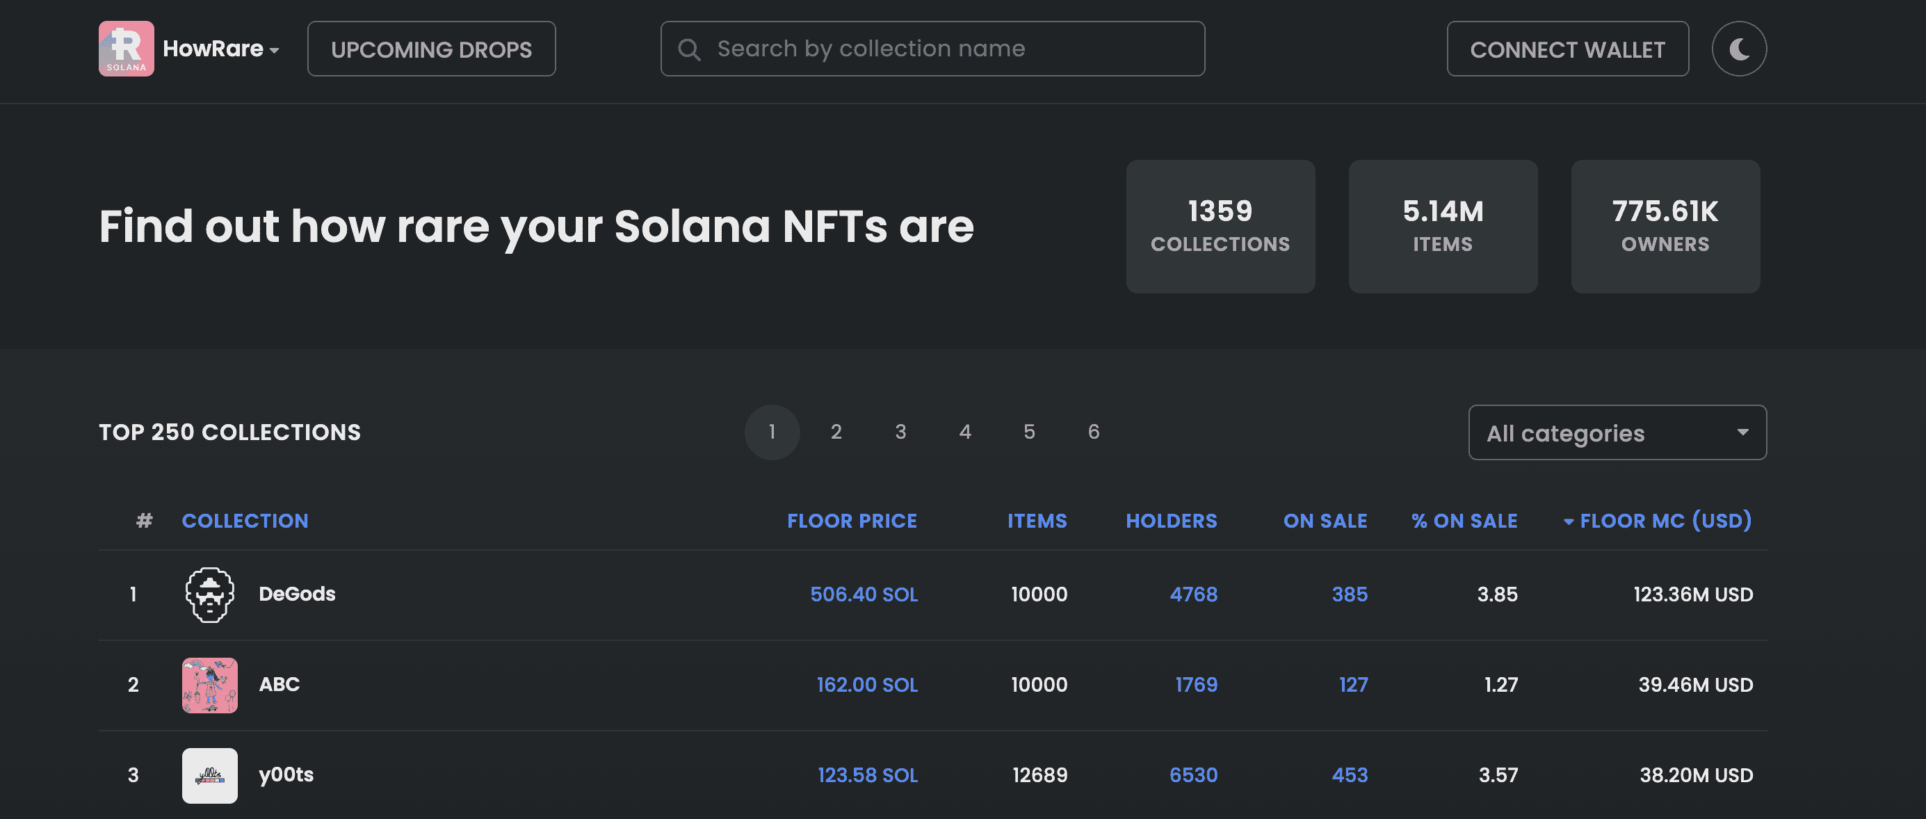Click the 4768 holders link for DeGods

(1194, 594)
